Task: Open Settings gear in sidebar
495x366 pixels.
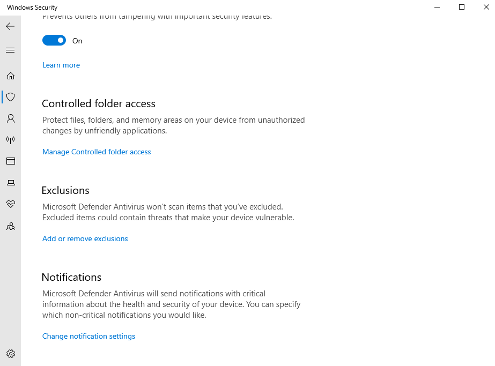Action: point(10,354)
